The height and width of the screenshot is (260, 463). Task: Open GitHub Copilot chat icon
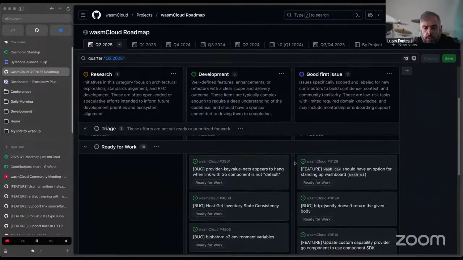coord(370,15)
